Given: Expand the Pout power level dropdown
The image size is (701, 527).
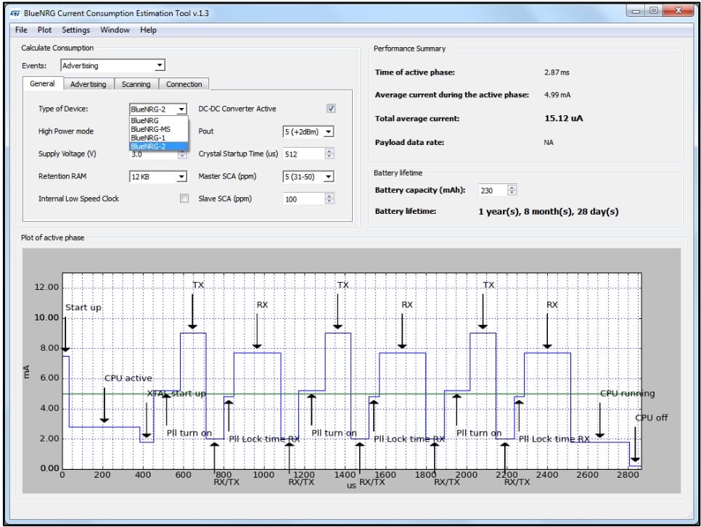Looking at the screenshot, I should tap(308, 132).
